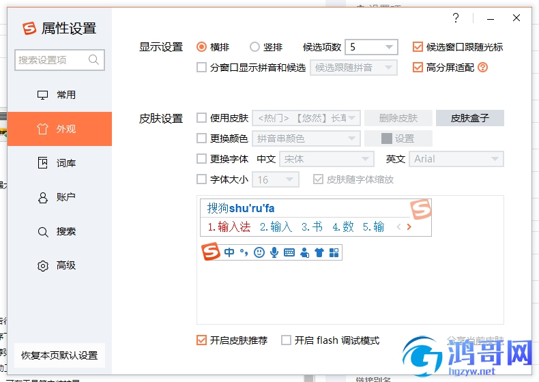Open the 账户 account tab
Screen dimensions: 539x382
click(x=59, y=197)
